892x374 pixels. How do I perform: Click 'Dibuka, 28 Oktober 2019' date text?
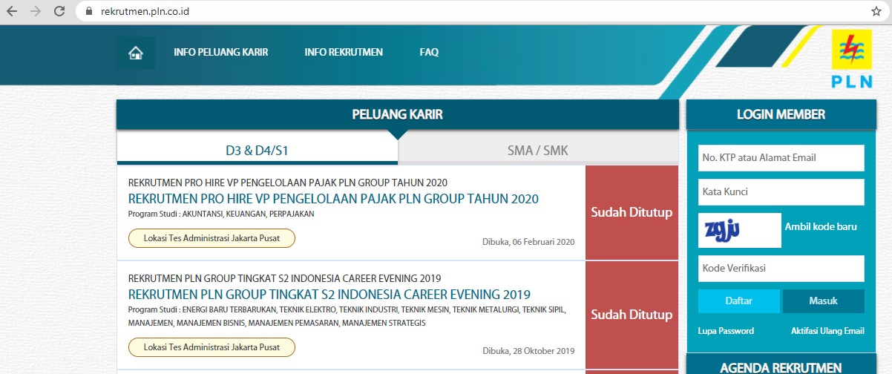[x=528, y=351]
